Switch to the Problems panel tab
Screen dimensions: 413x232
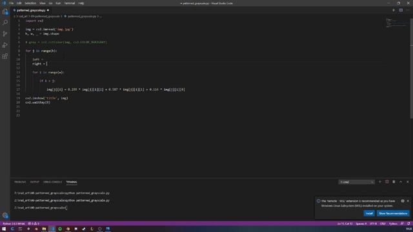click(x=20, y=182)
